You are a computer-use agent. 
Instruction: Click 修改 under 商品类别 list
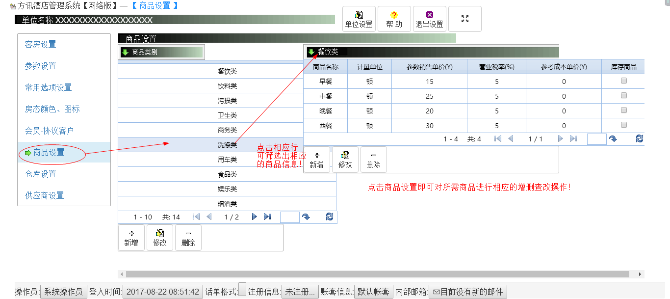(160, 238)
